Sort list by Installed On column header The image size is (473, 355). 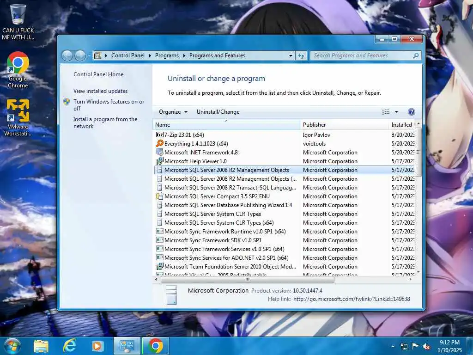(x=402, y=125)
